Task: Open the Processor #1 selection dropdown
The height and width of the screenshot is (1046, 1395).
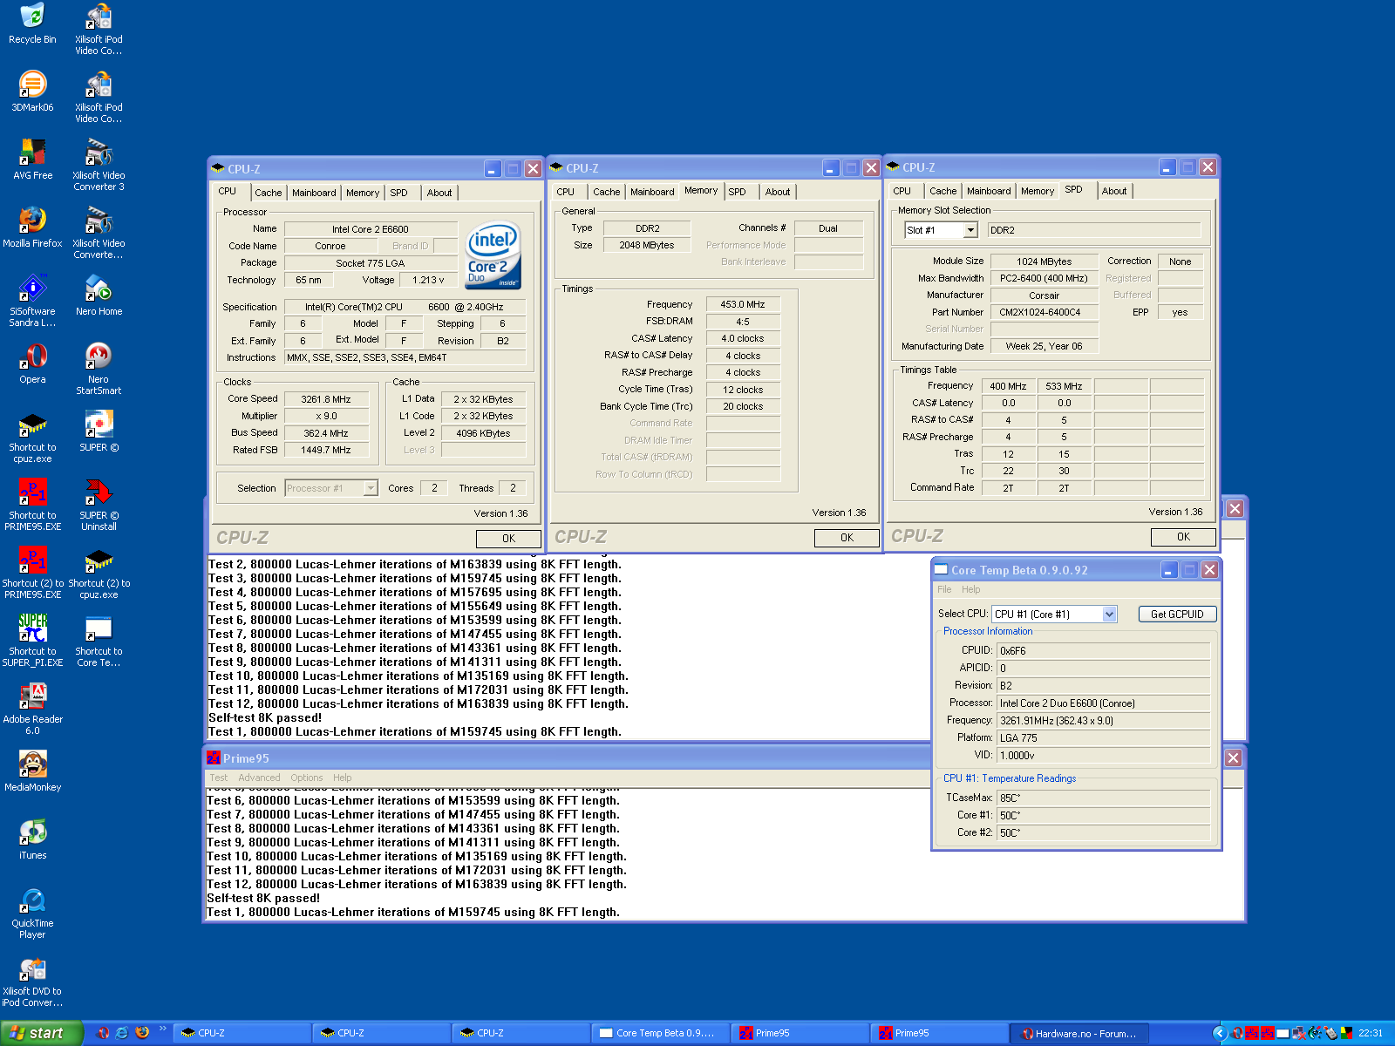Action: coord(371,488)
